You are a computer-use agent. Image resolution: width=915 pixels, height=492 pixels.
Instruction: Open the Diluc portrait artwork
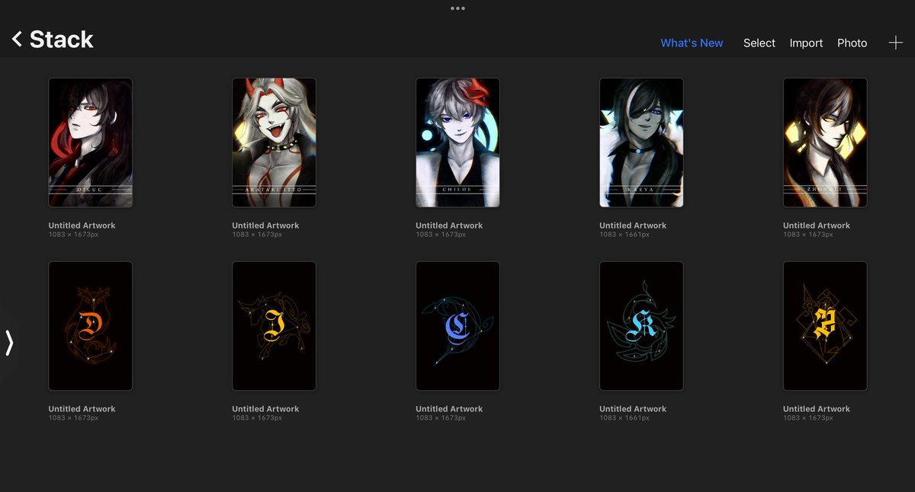pos(90,142)
